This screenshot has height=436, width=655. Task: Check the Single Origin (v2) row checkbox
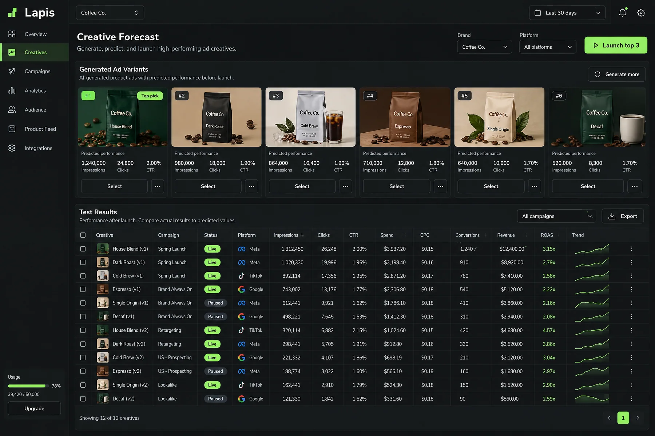(83, 385)
